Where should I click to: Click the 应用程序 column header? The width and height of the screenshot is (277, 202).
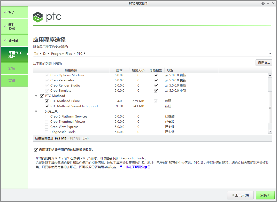click(71, 70)
